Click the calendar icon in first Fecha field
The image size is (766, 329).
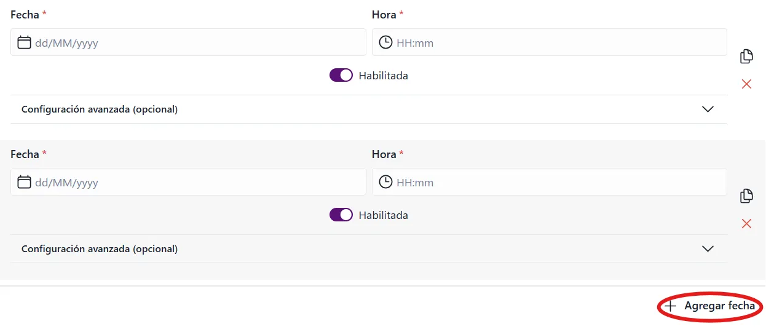(x=24, y=42)
